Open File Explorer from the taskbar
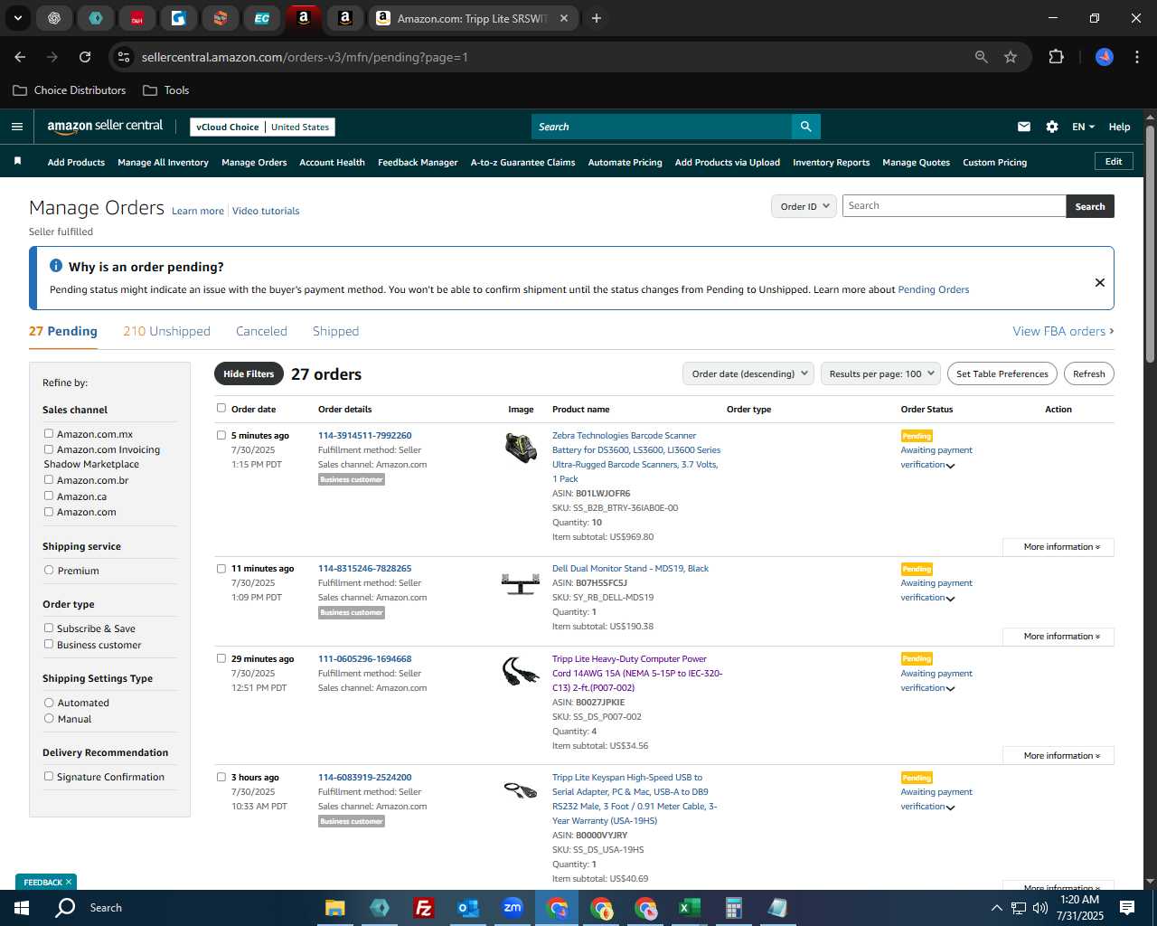This screenshot has width=1157, height=926. pyautogui.click(x=335, y=908)
